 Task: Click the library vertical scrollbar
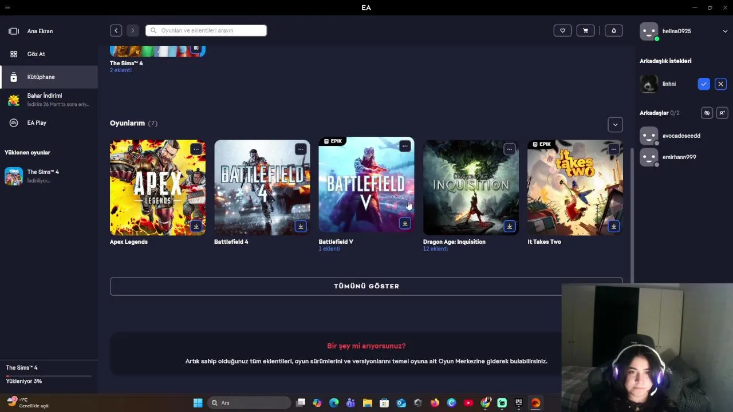(x=632, y=215)
